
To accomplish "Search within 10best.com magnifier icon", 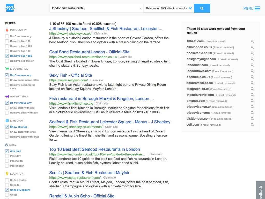I will [x=252, y=41].
